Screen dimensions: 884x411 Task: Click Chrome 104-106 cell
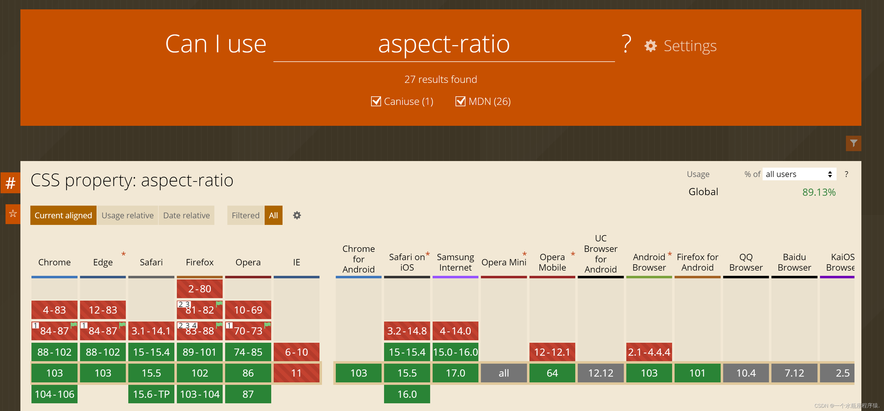(x=54, y=394)
